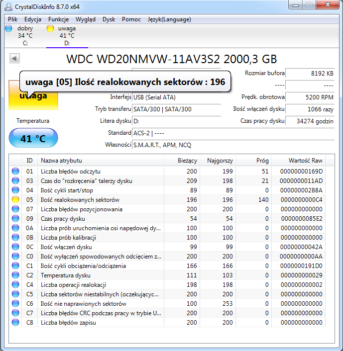
Task: Select row Liczba operacji realokacji
Action: point(167,284)
